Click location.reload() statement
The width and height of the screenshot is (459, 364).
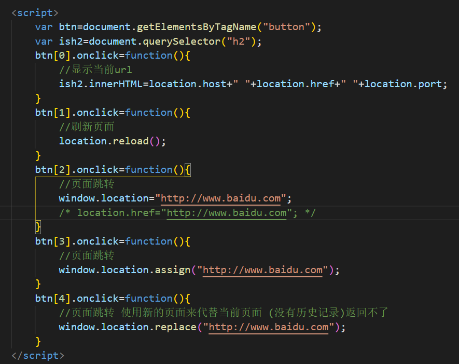coord(113,141)
